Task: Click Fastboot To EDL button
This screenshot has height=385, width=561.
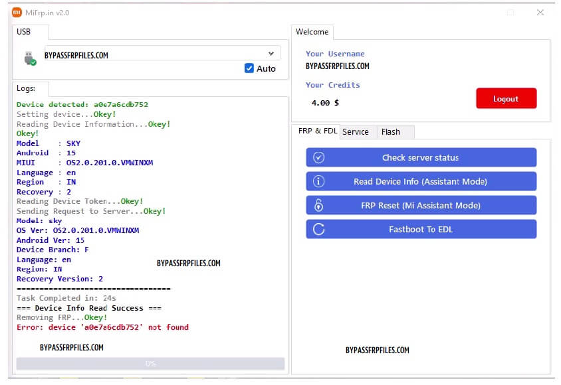Action: coord(421,229)
